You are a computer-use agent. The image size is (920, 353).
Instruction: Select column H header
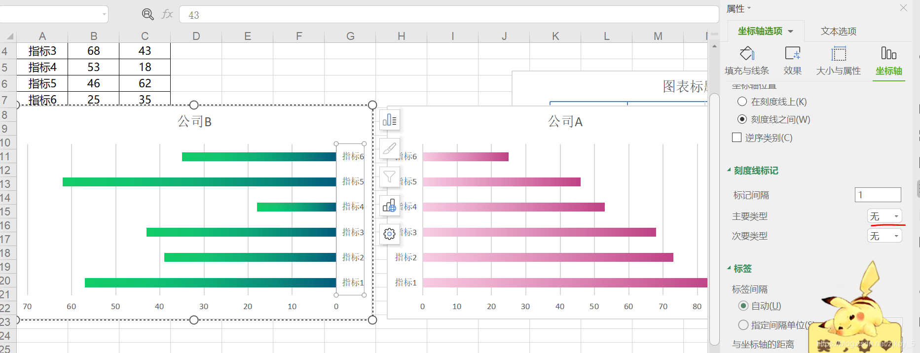[x=402, y=36]
